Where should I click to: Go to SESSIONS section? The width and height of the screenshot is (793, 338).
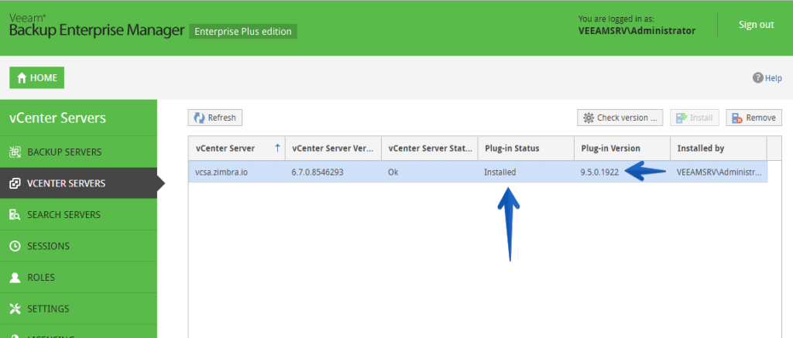(78, 246)
